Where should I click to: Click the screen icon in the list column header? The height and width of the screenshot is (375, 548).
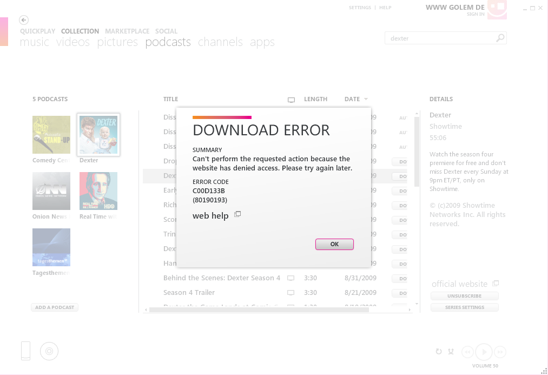click(x=291, y=100)
